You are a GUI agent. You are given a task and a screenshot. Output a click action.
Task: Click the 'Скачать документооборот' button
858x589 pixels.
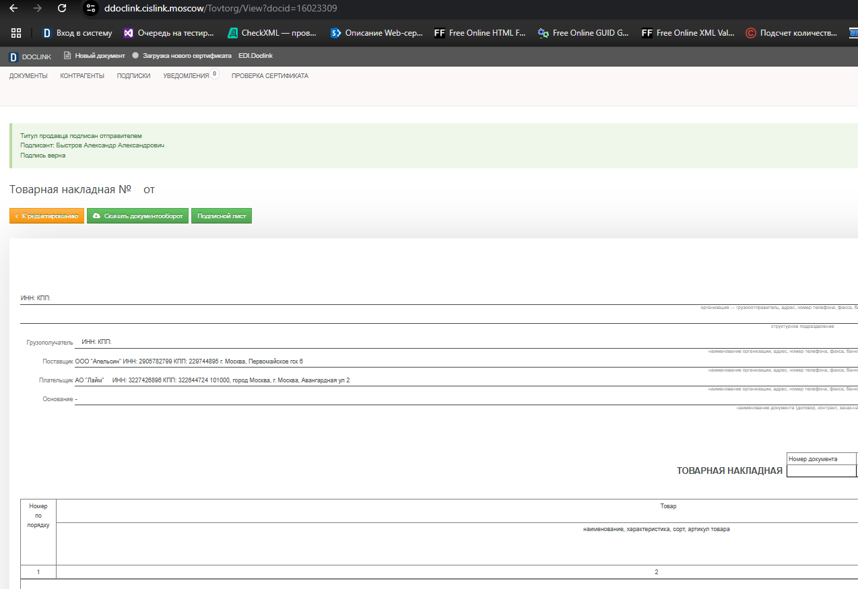pyautogui.click(x=138, y=216)
